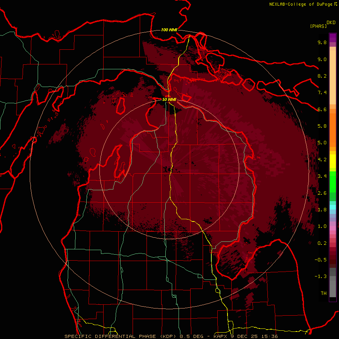Click the 9.0 color scale value
The image size is (339, 339).
pyautogui.click(x=322, y=59)
